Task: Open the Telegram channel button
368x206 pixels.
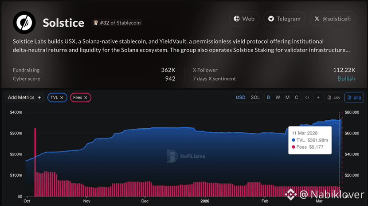Action: (284, 19)
